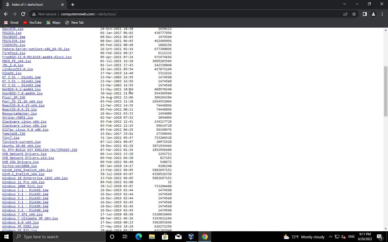The image size is (388, 242).
Task: Open the Gmail bookmark
Action: [x=11, y=23]
